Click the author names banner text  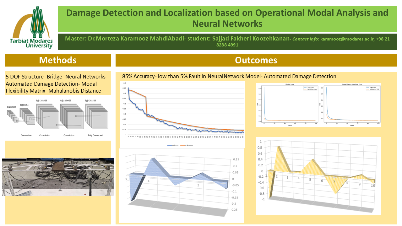(177, 39)
